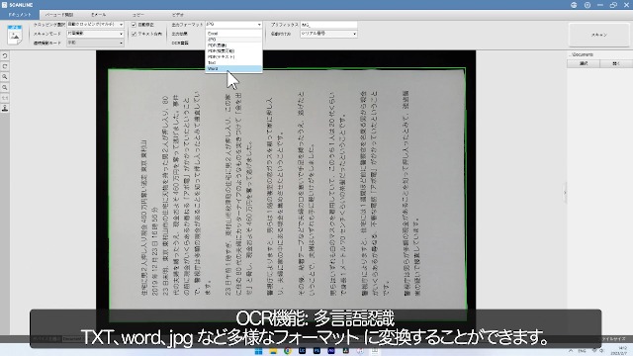The image size is (633, 356).
Task: Switch to the Barcode tab
Action: [59, 15]
